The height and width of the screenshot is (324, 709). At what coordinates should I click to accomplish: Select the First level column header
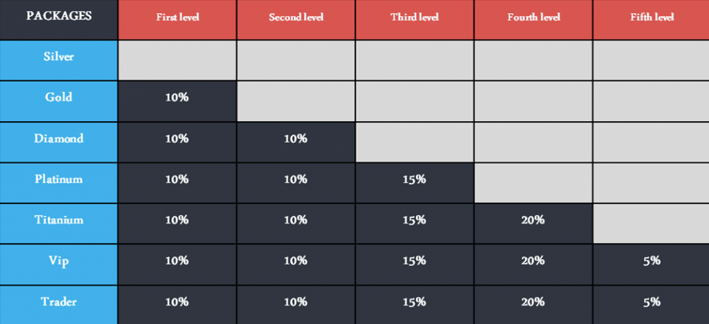[x=177, y=19]
